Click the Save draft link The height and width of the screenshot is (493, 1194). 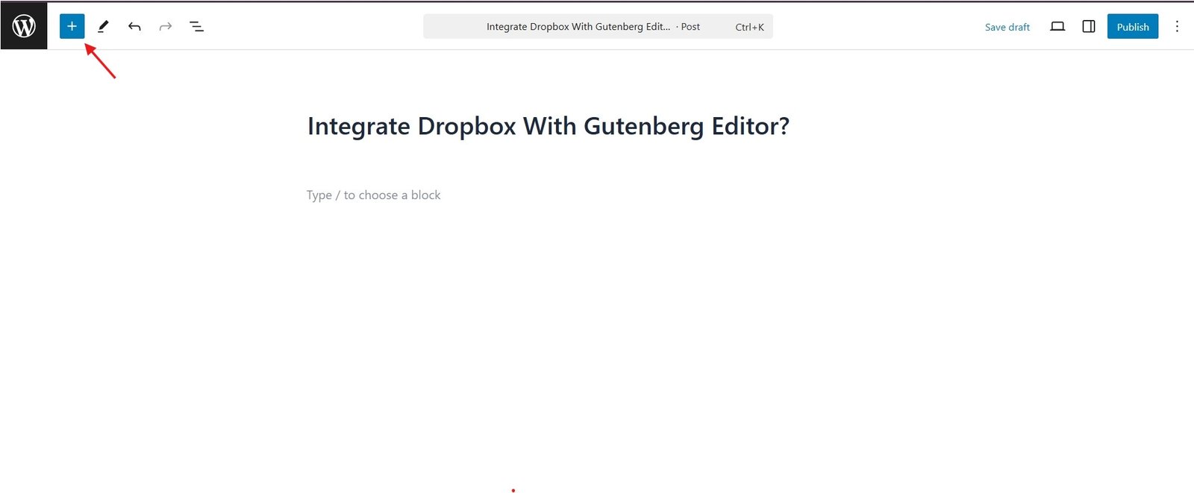coord(1007,27)
